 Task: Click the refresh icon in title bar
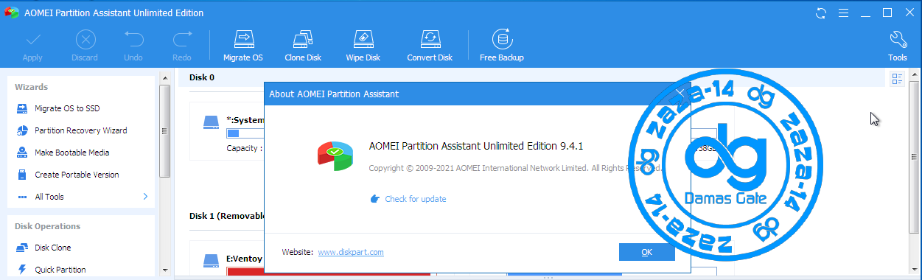pyautogui.click(x=822, y=13)
